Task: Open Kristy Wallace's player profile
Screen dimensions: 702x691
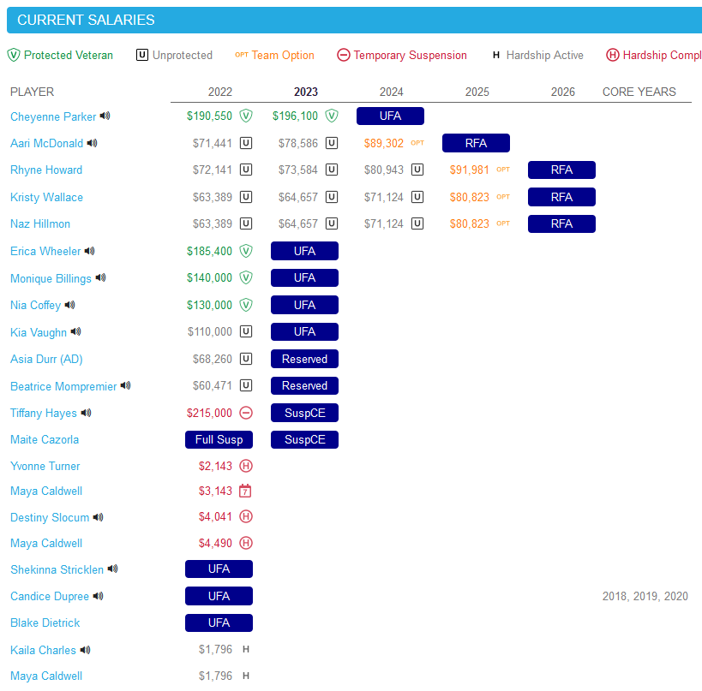Action: [x=46, y=197]
